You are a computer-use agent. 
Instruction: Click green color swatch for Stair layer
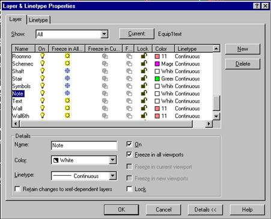point(157,79)
